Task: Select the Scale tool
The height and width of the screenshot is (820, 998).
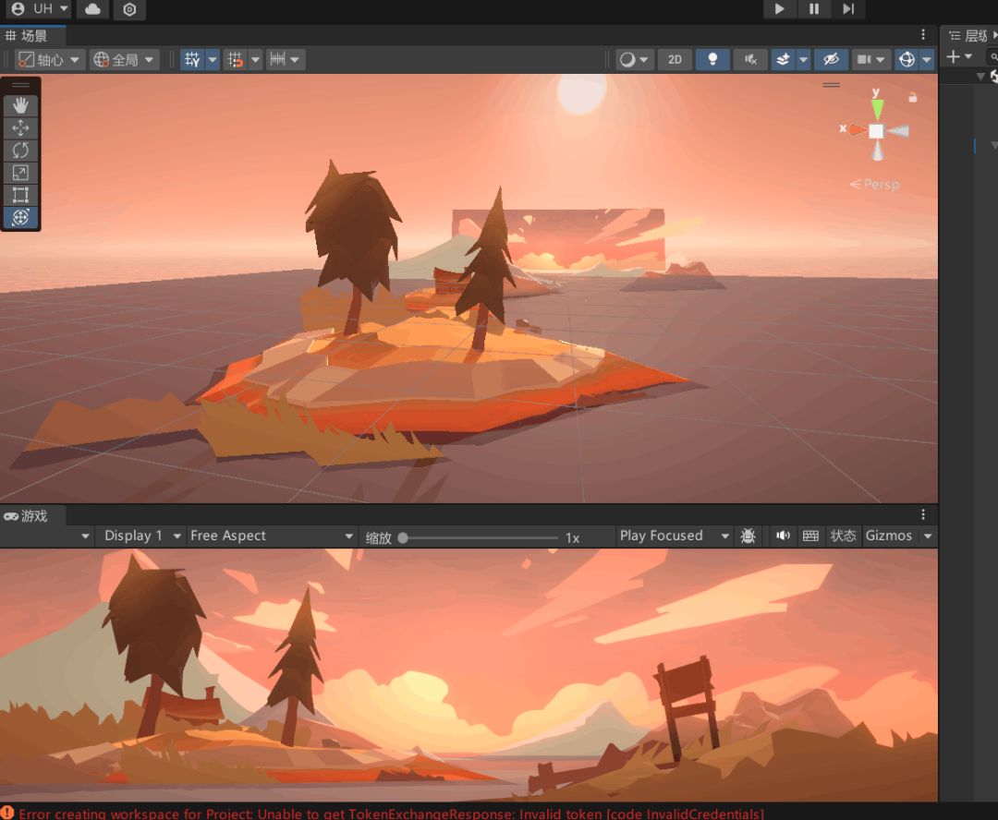Action: (20, 173)
